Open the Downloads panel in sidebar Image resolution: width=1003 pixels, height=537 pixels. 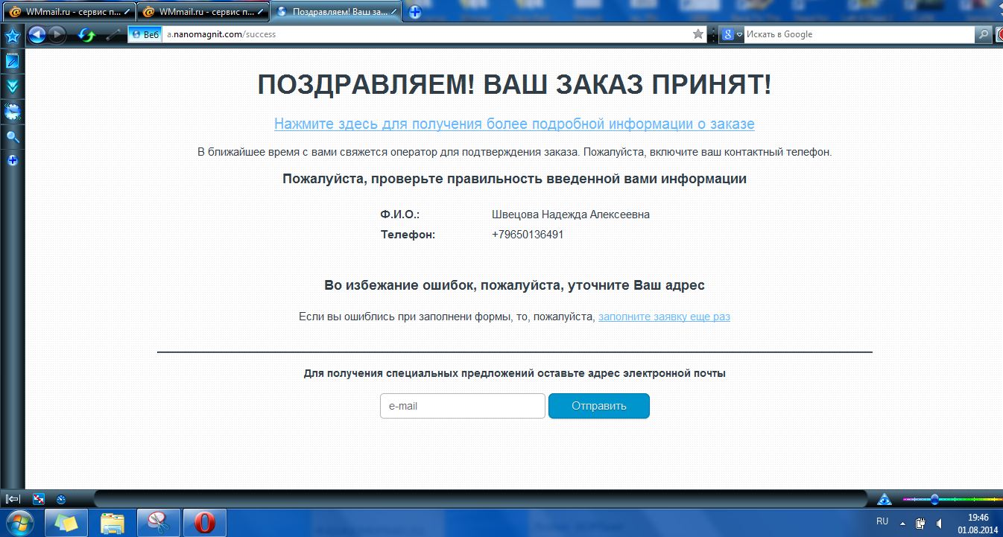pyautogui.click(x=13, y=86)
